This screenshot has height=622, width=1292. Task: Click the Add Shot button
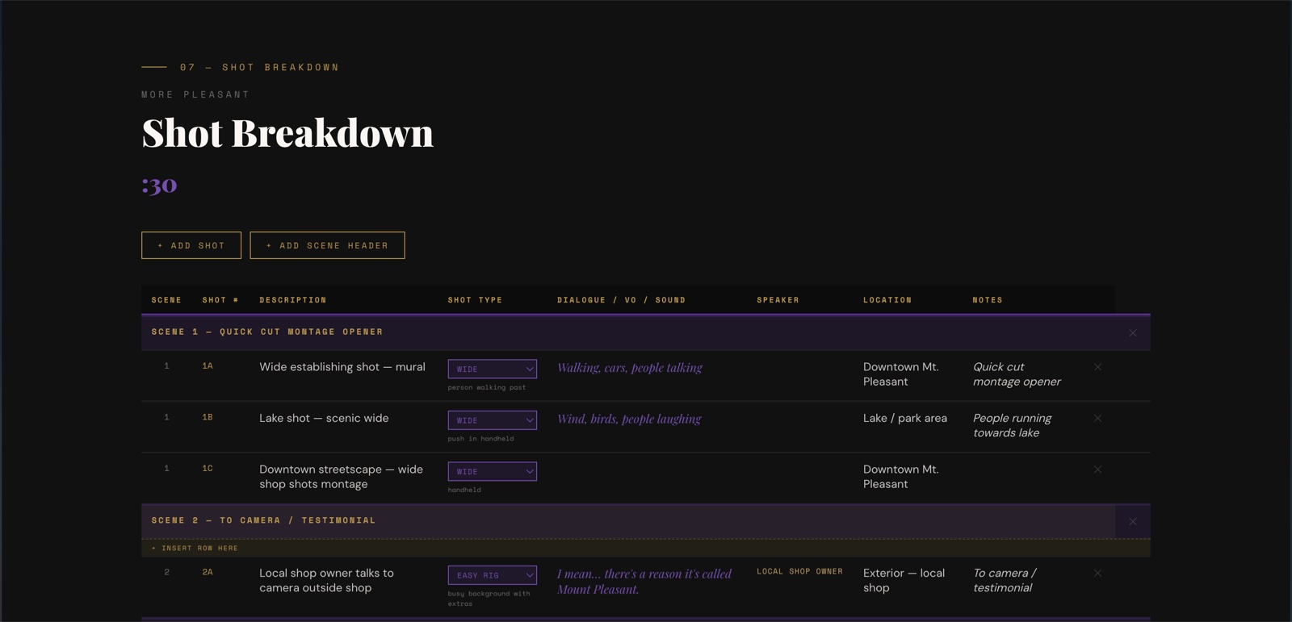191,245
